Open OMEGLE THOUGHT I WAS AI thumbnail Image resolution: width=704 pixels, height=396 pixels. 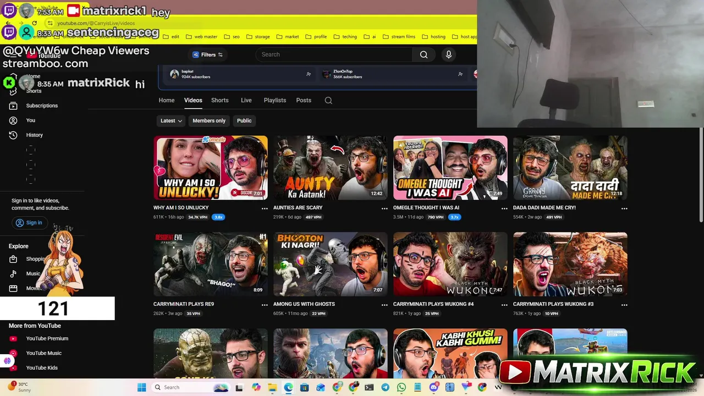click(x=450, y=168)
